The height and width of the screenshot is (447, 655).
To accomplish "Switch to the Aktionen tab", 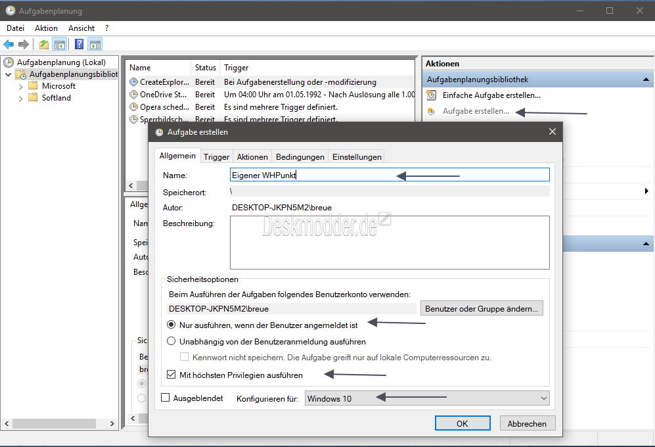I will (252, 157).
